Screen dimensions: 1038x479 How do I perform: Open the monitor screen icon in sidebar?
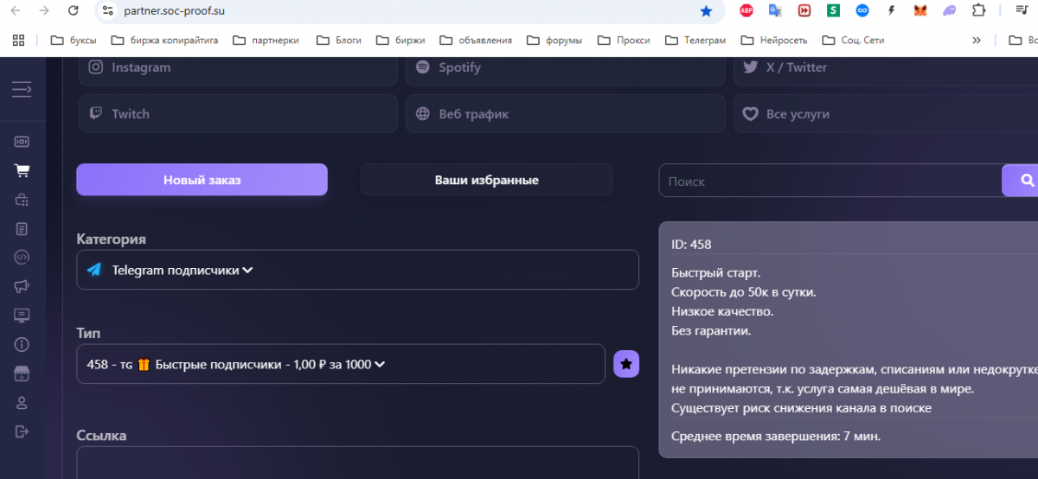pyautogui.click(x=22, y=315)
